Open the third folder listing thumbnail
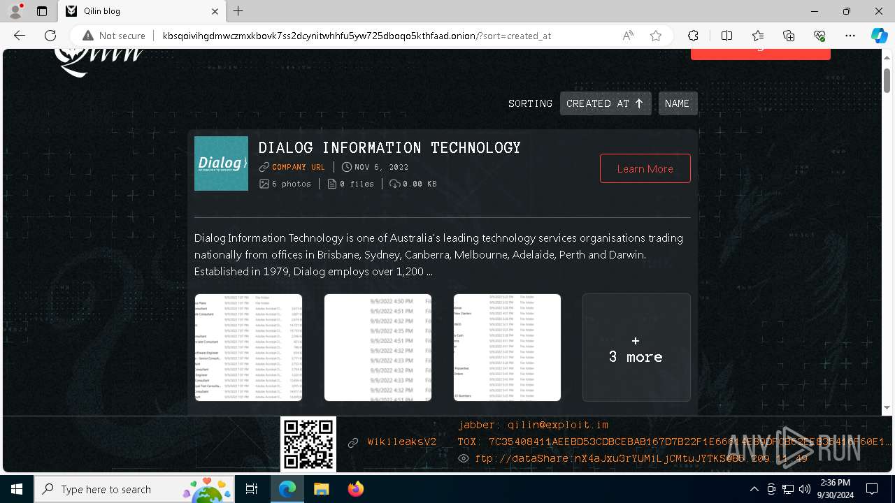Image resolution: width=895 pixels, height=503 pixels. click(x=507, y=347)
